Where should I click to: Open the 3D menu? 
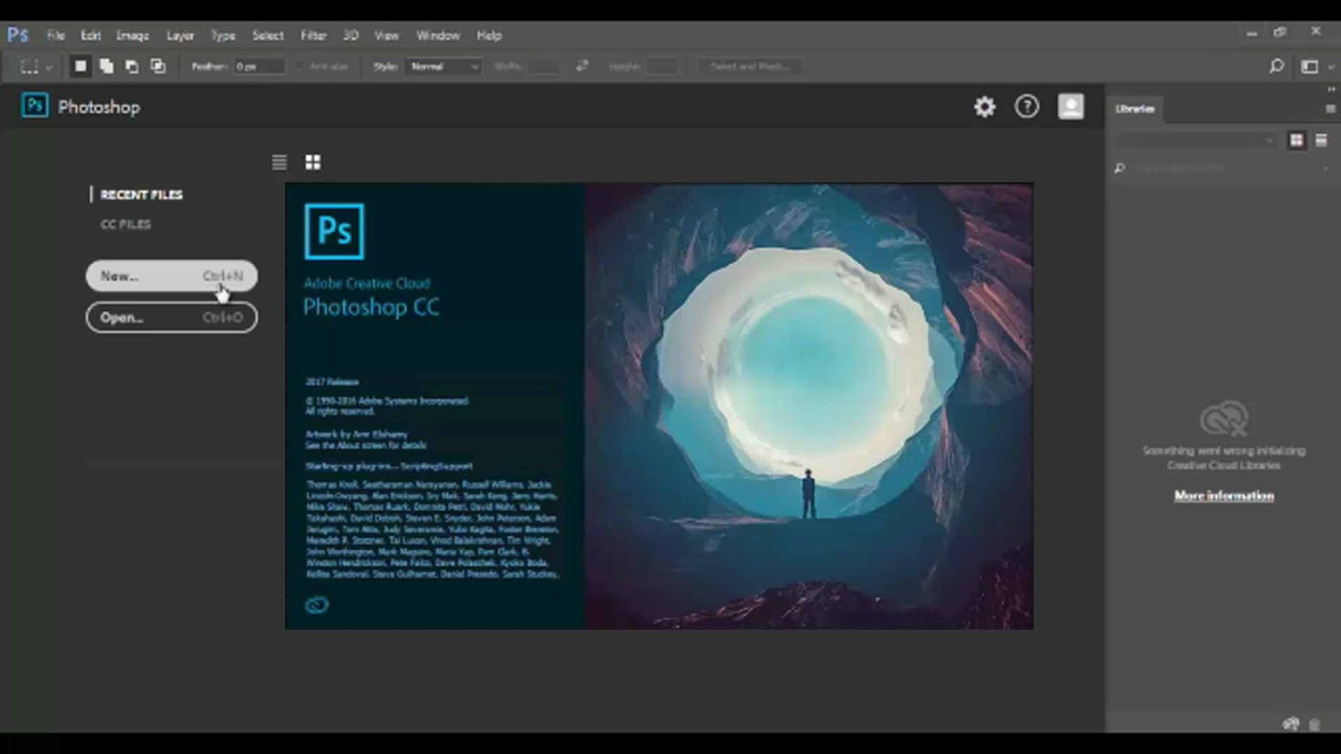point(350,35)
